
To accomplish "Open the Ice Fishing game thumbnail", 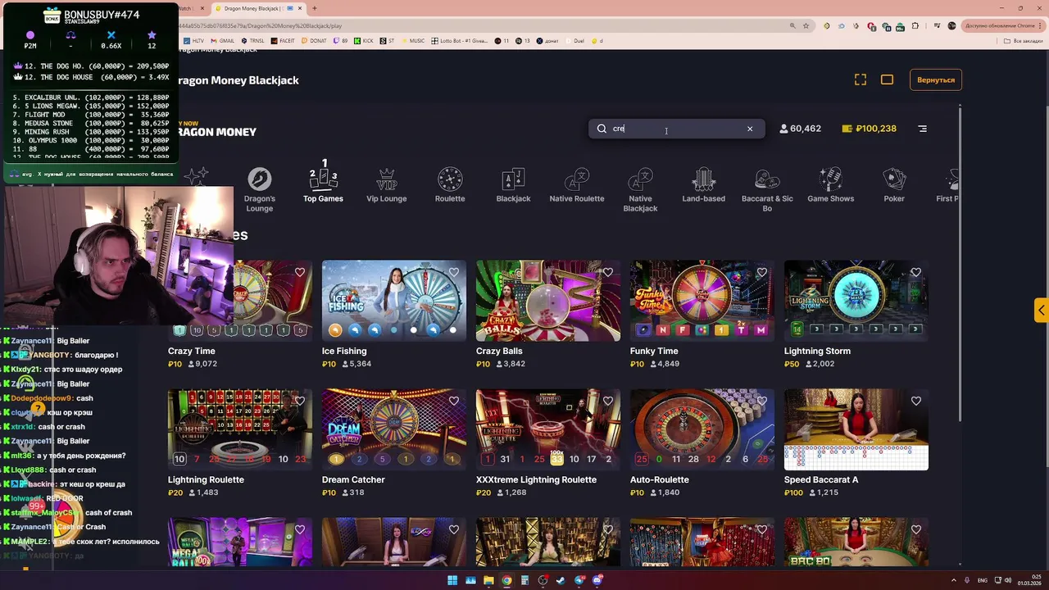I will pos(394,300).
